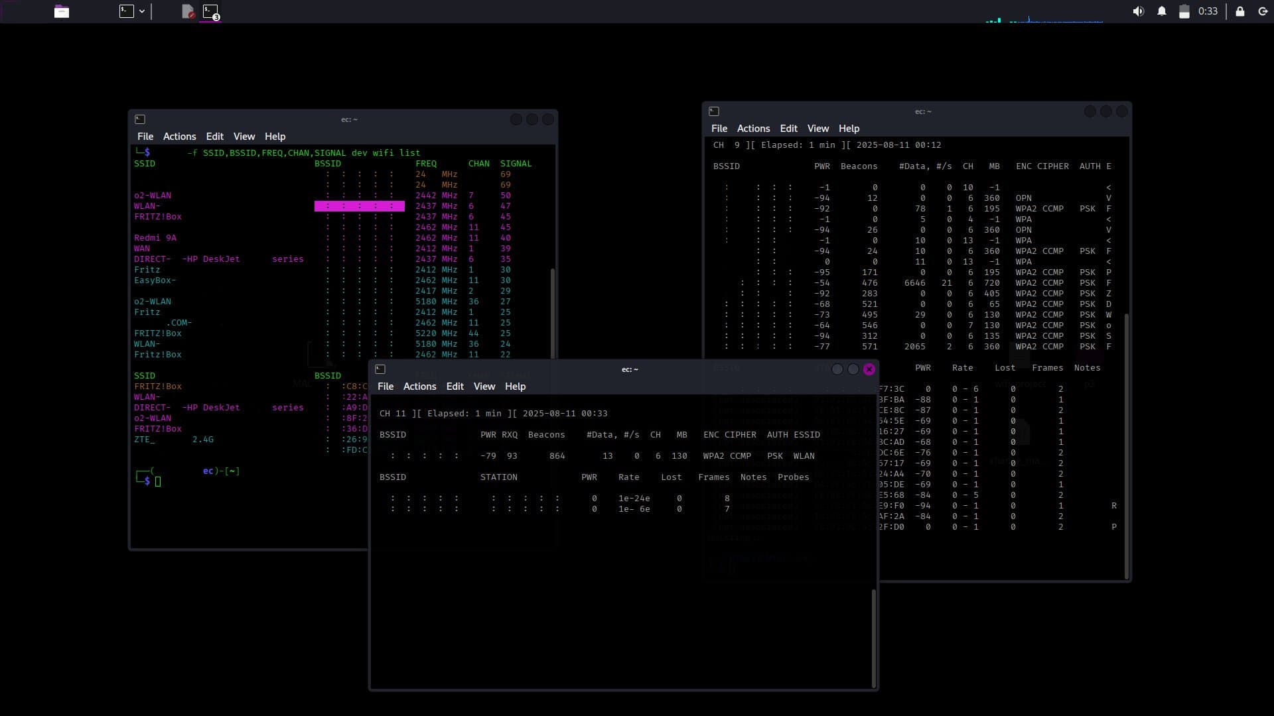Screen dimensions: 1274x716
Task: Open the log out session icon
Action: point(1263,11)
